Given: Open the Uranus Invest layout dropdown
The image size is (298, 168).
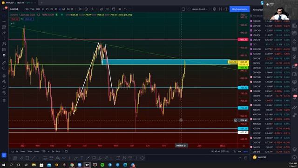Looking at the screenshot, I should tap(199, 9).
